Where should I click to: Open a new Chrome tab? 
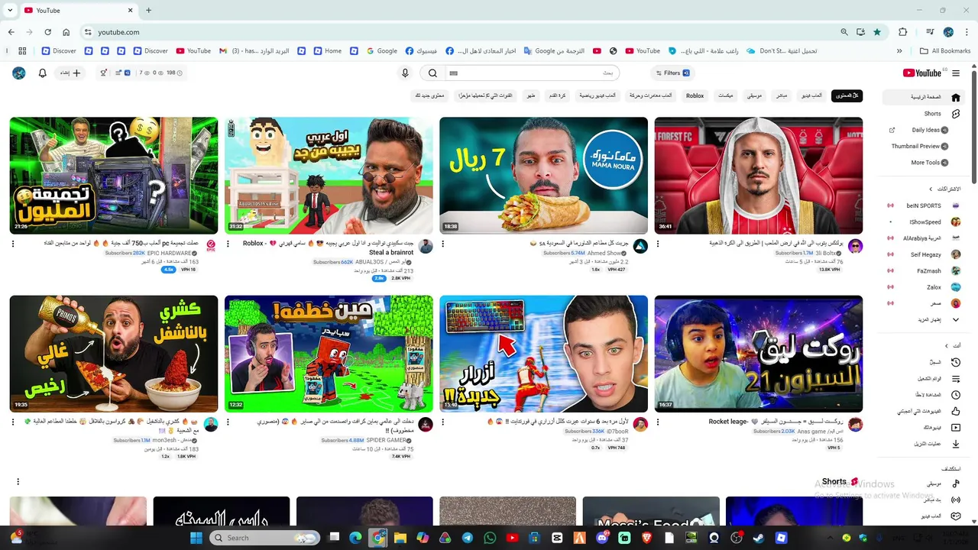(x=148, y=11)
